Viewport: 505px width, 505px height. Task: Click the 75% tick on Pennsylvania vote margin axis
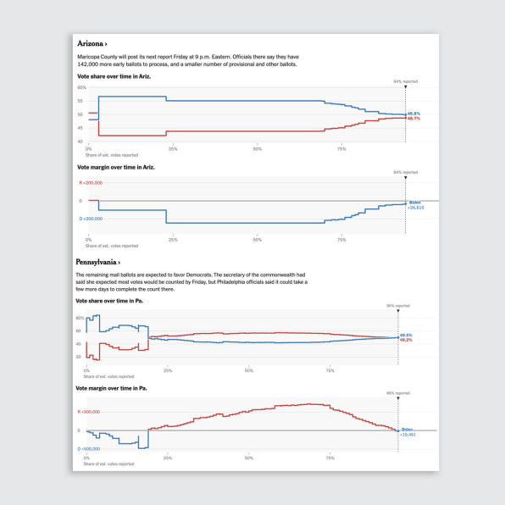[x=330, y=458]
